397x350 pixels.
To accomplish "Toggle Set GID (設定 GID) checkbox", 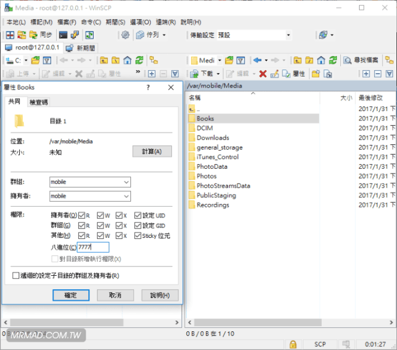I will pos(138,226).
